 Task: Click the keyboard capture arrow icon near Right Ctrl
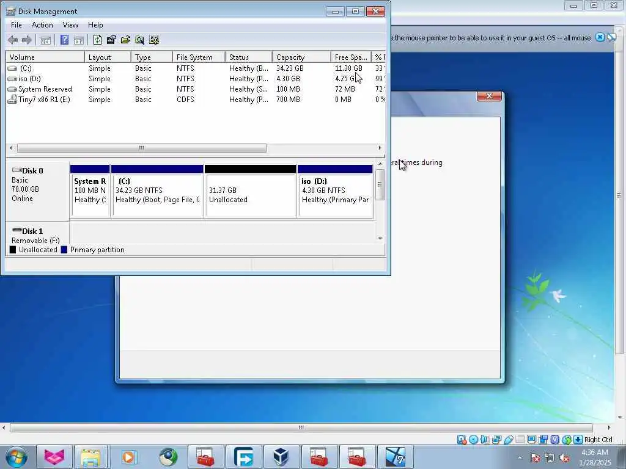coord(578,440)
